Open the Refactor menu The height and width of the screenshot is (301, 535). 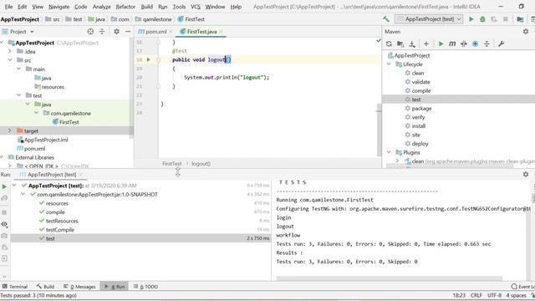click(125, 7)
